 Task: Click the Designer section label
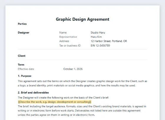[24, 33]
